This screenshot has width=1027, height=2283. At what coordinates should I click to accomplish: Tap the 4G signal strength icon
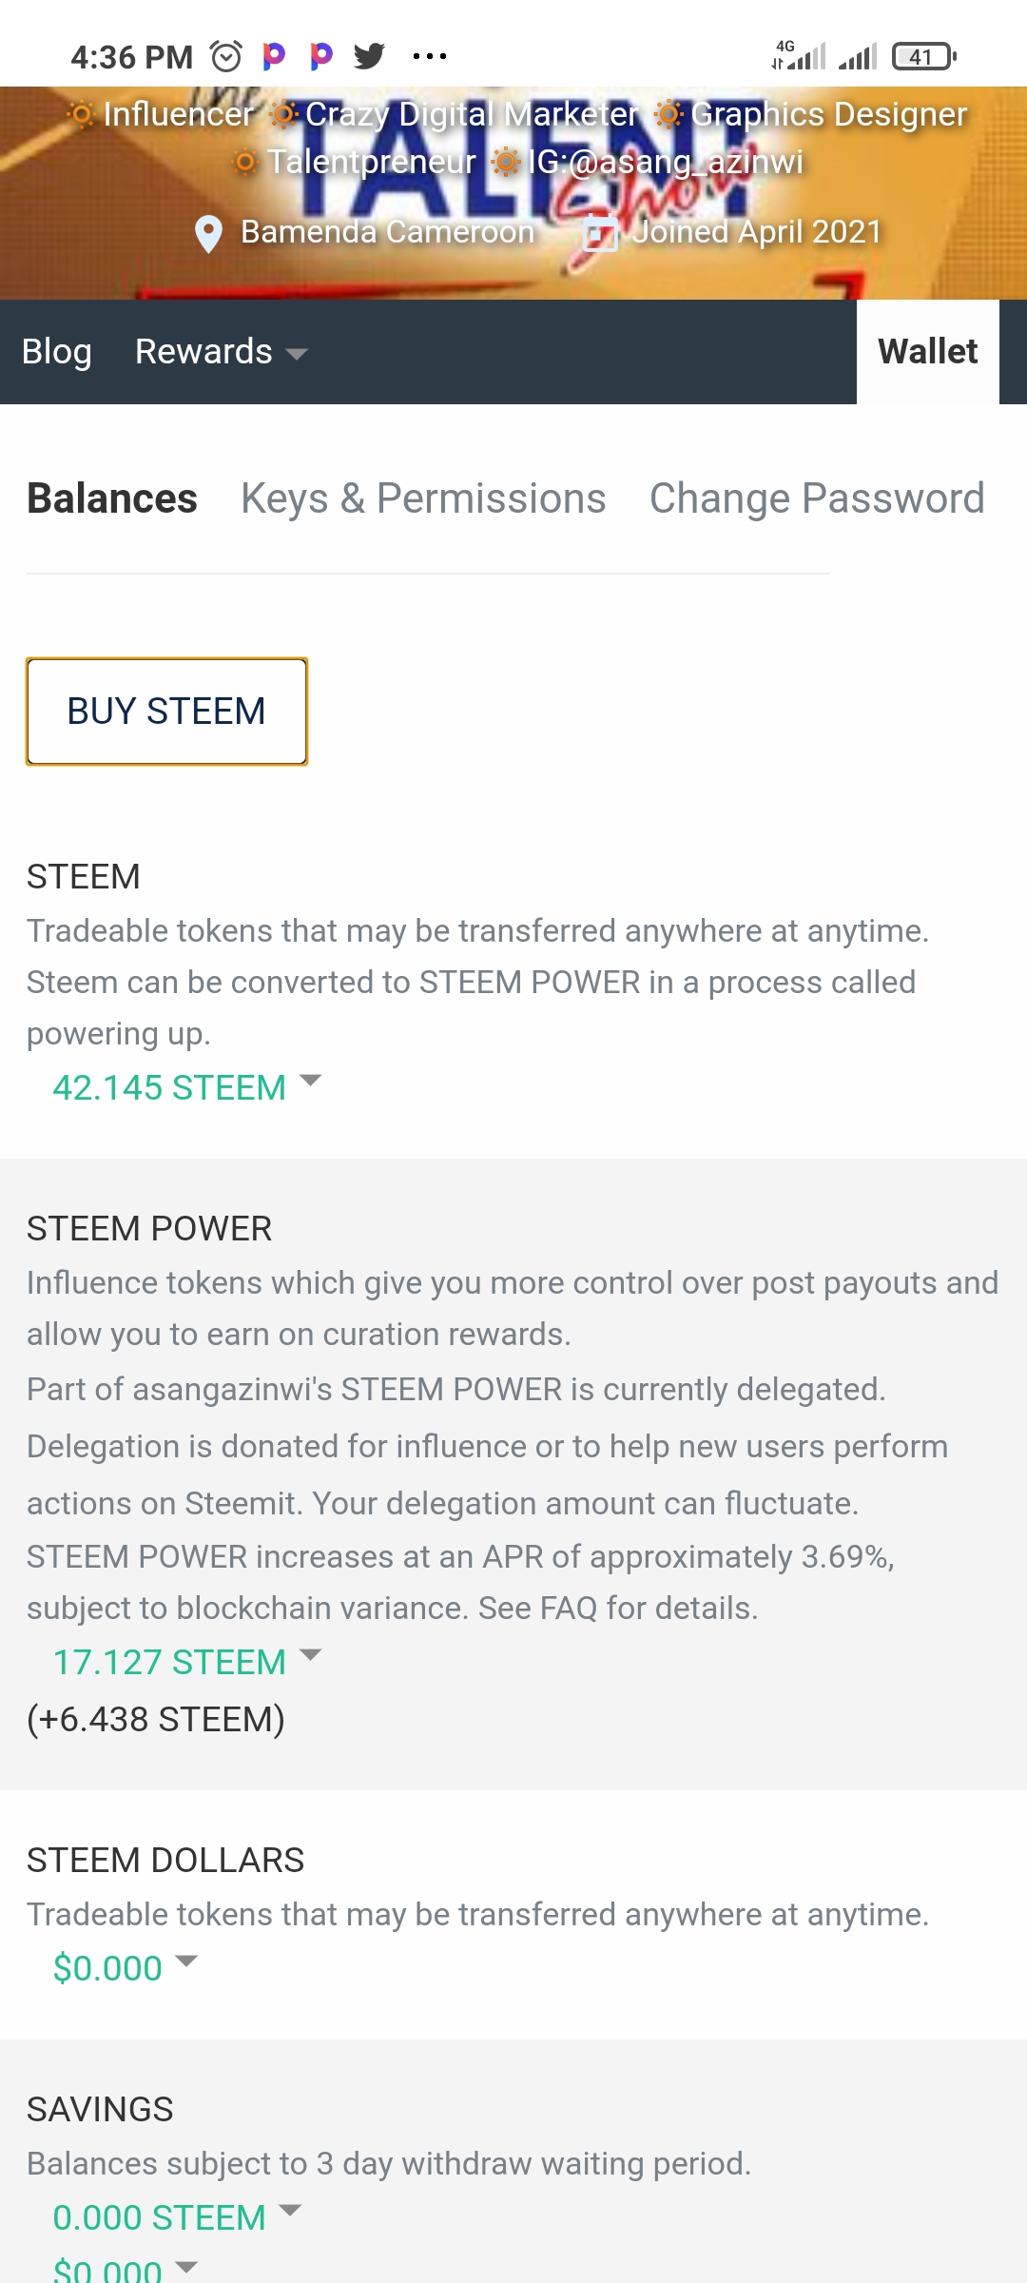[800, 57]
